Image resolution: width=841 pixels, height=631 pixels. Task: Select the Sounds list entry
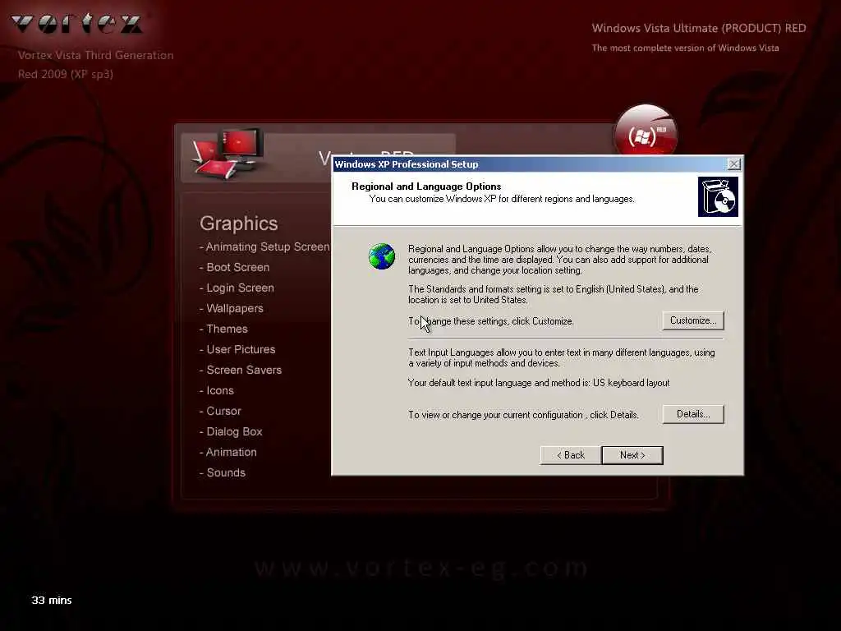pyautogui.click(x=222, y=472)
